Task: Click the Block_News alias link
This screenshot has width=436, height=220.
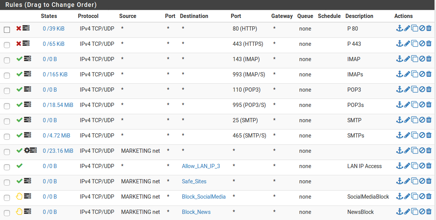Action: [196, 212]
